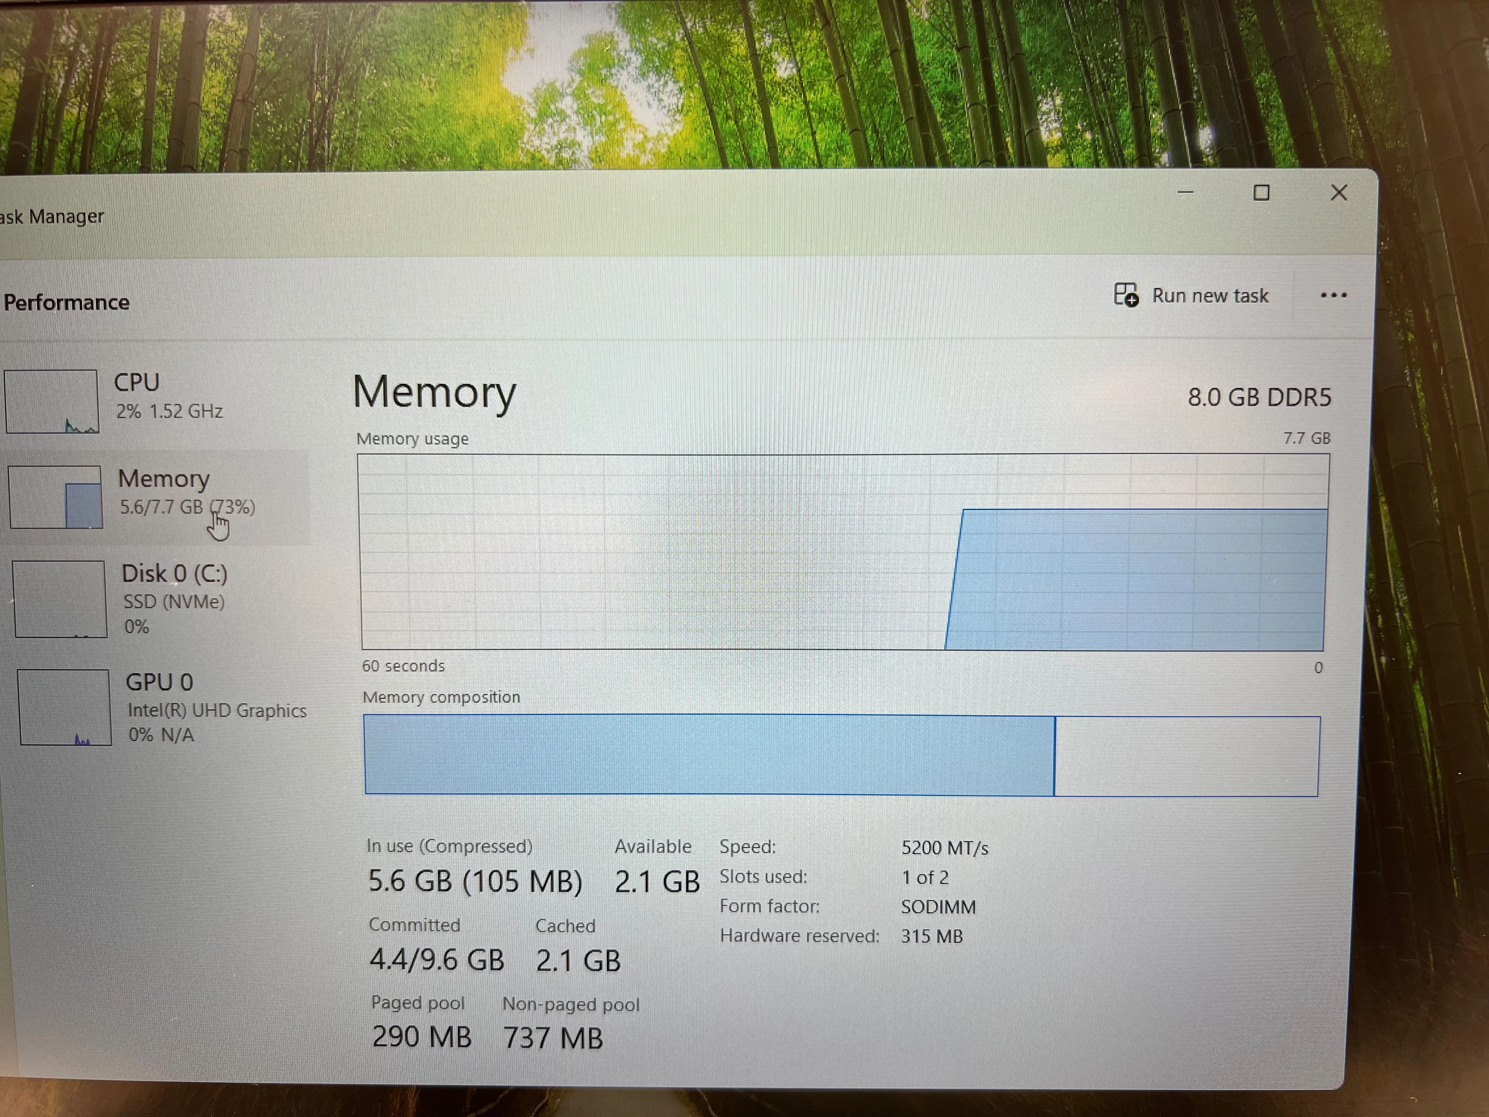Image resolution: width=1489 pixels, height=1117 pixels.
Task: Select the Memory 5.6/7.7 GB entry
Action: coord(156,497)
